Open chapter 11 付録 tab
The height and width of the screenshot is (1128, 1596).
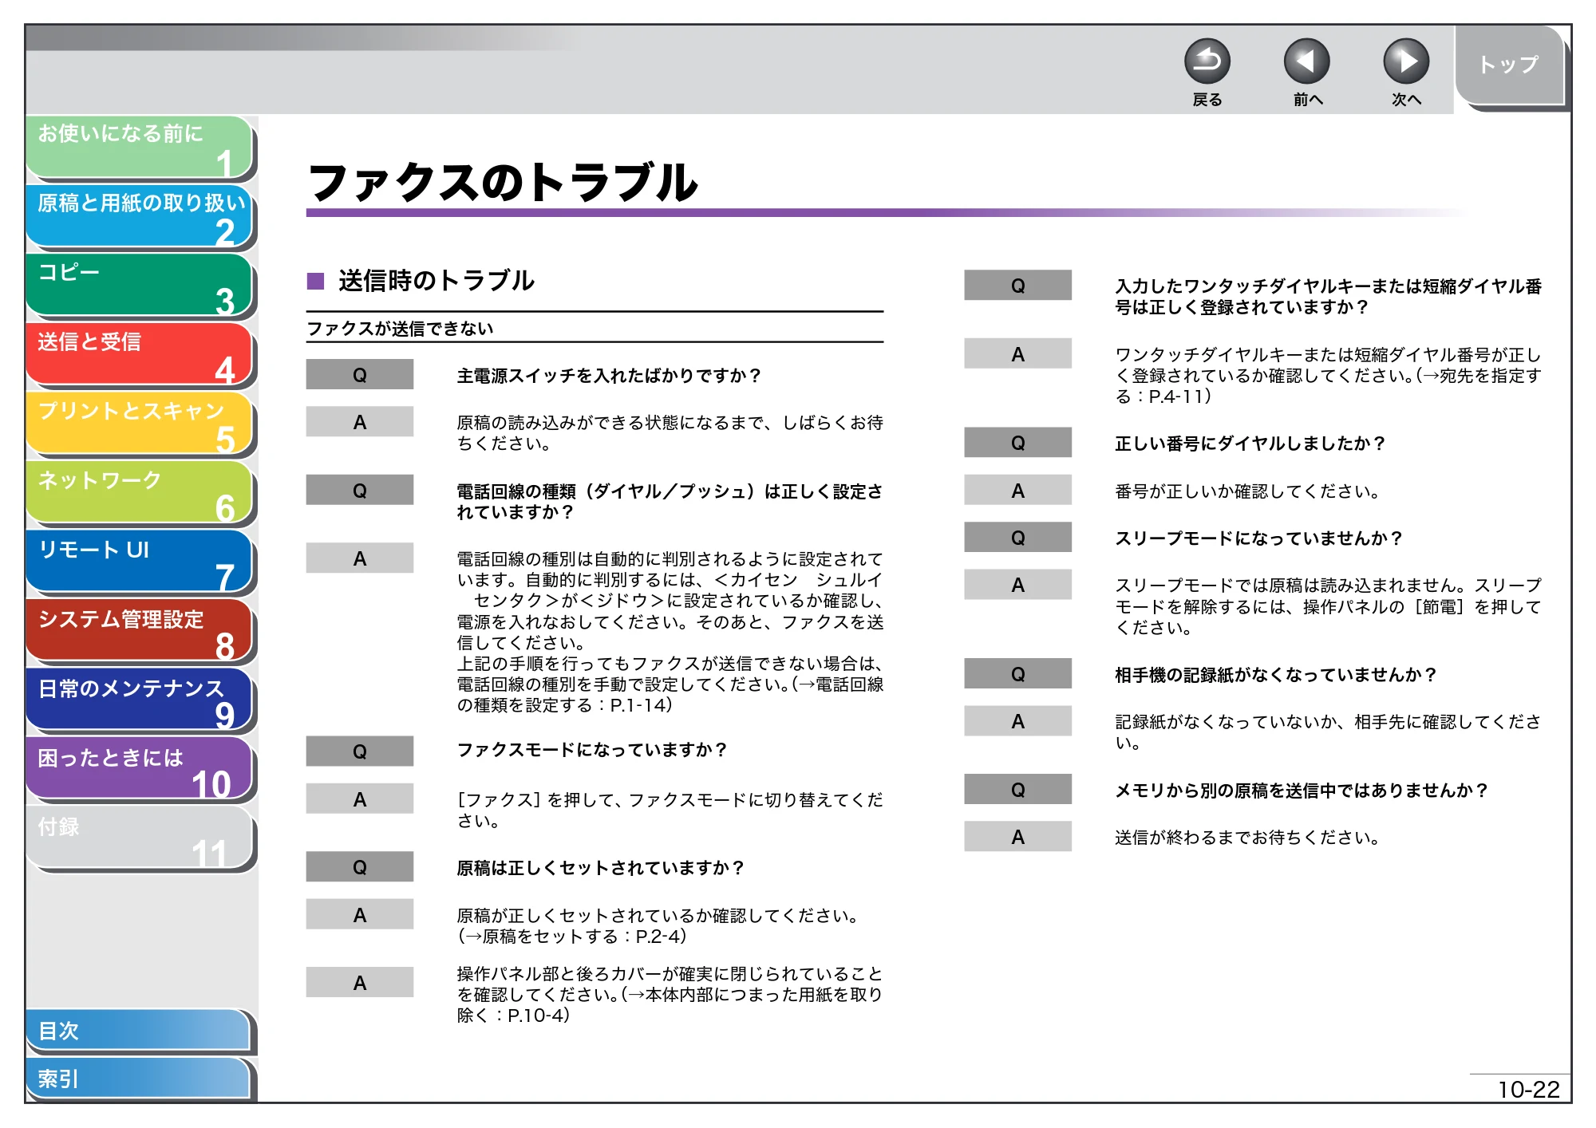point(140,838)
